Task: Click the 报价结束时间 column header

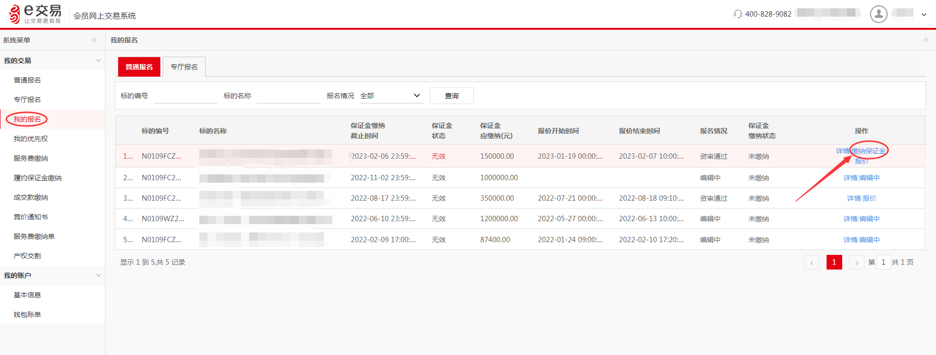Action: (639, 131)
